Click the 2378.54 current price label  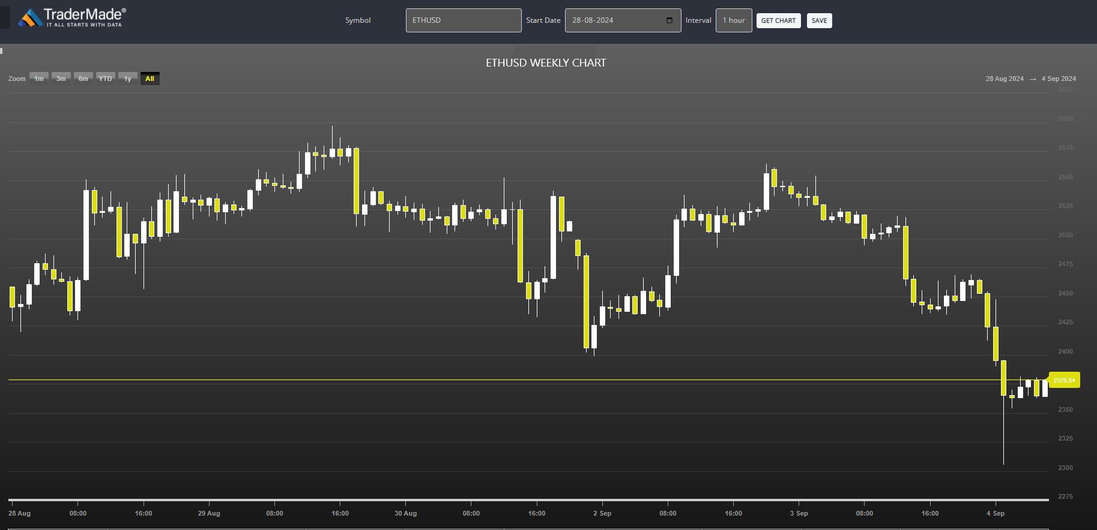(x=1064, y=380)
